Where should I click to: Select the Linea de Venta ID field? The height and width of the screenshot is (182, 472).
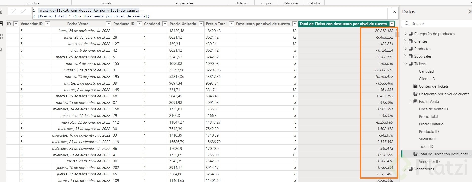click(433, 109)
